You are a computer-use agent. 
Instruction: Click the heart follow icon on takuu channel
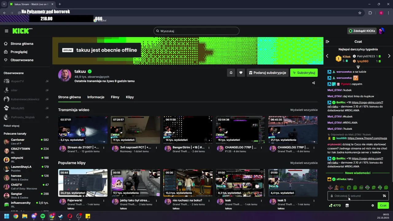(241, 73)
